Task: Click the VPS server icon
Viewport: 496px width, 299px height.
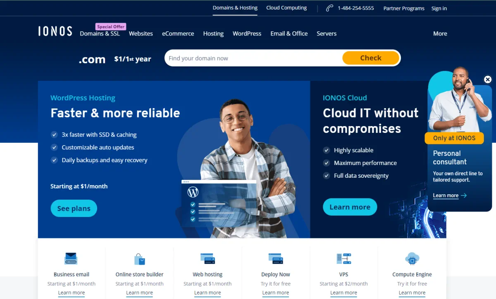Action: [344, 259]
